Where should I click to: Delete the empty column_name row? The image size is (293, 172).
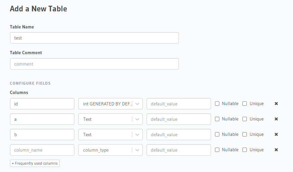click(x=276, y=150)
